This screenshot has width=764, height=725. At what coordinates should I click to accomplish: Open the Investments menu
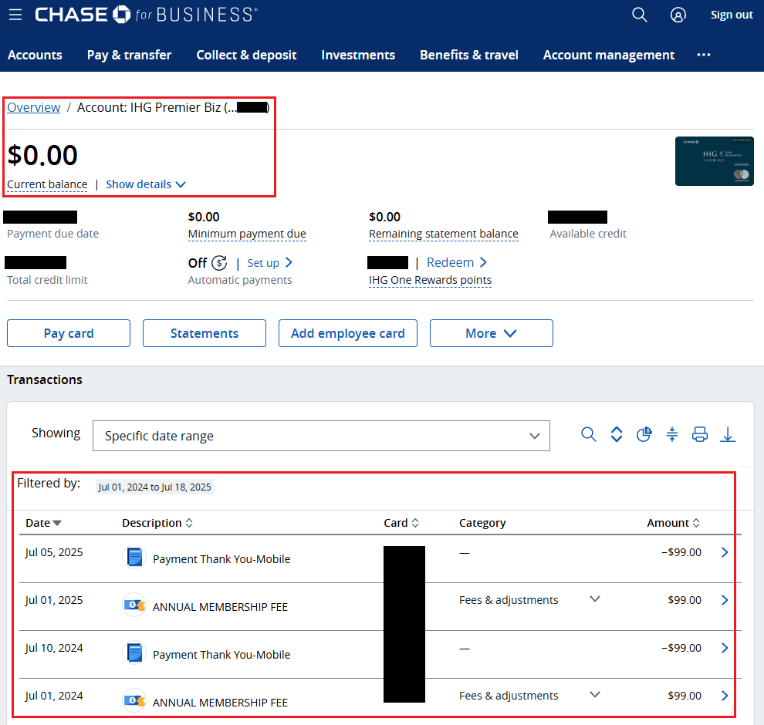click(x=358, y=55)
